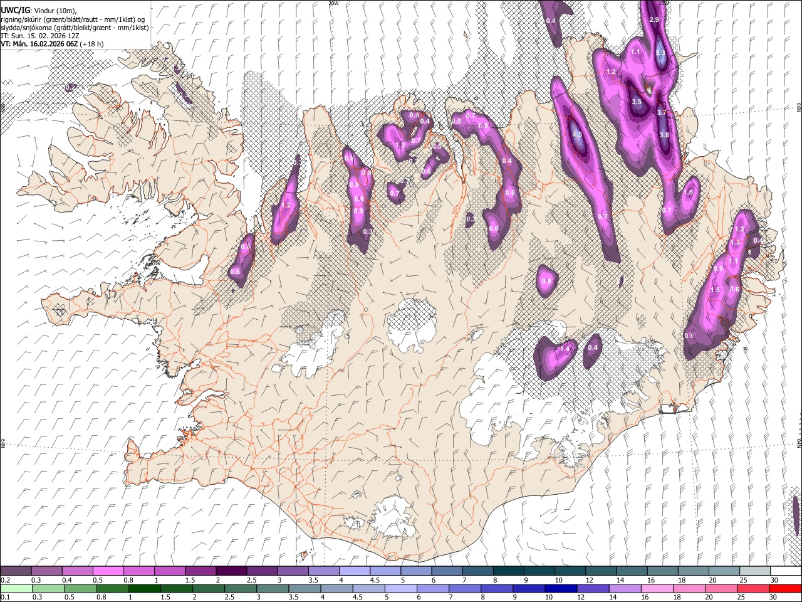
Task: Click the 3.8 snowfall value on the map
Action: coord(664,135)
